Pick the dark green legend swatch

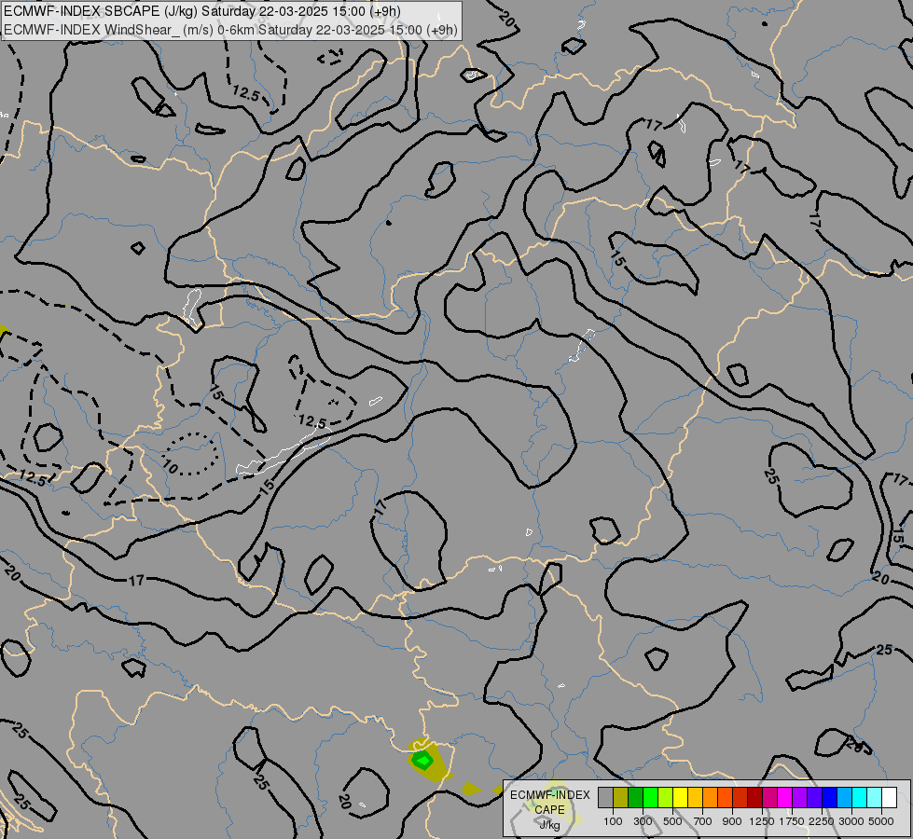636,798
